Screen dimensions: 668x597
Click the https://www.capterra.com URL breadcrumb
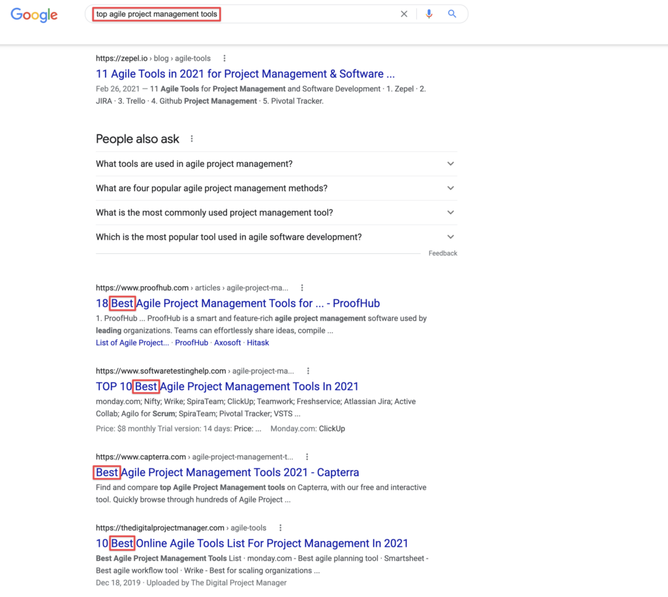pyautogui.click(x=194, y=457)
